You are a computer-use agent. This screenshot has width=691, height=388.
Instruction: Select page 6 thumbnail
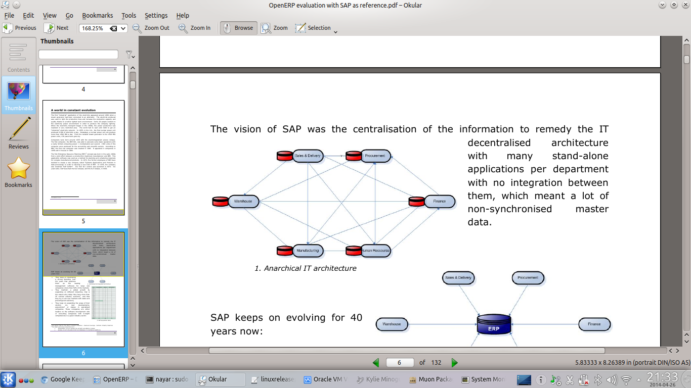click(83, 290)
